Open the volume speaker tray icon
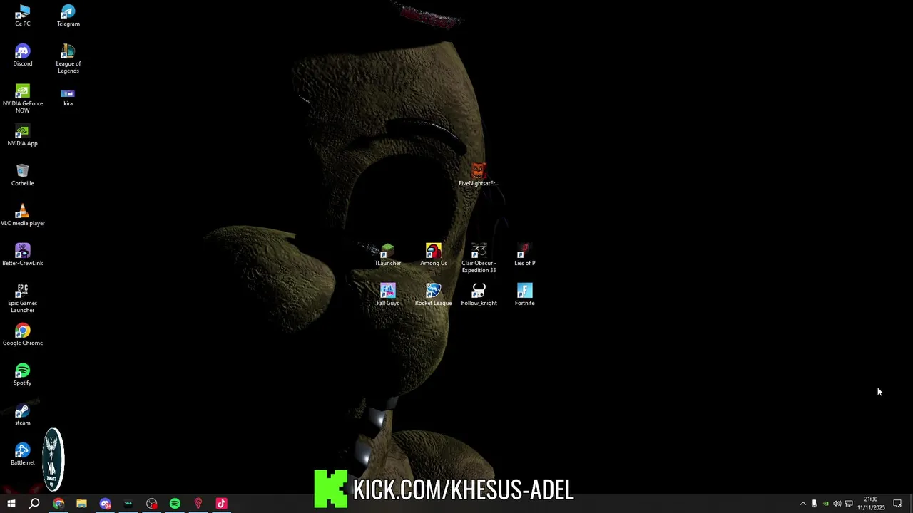 point(837,504)
